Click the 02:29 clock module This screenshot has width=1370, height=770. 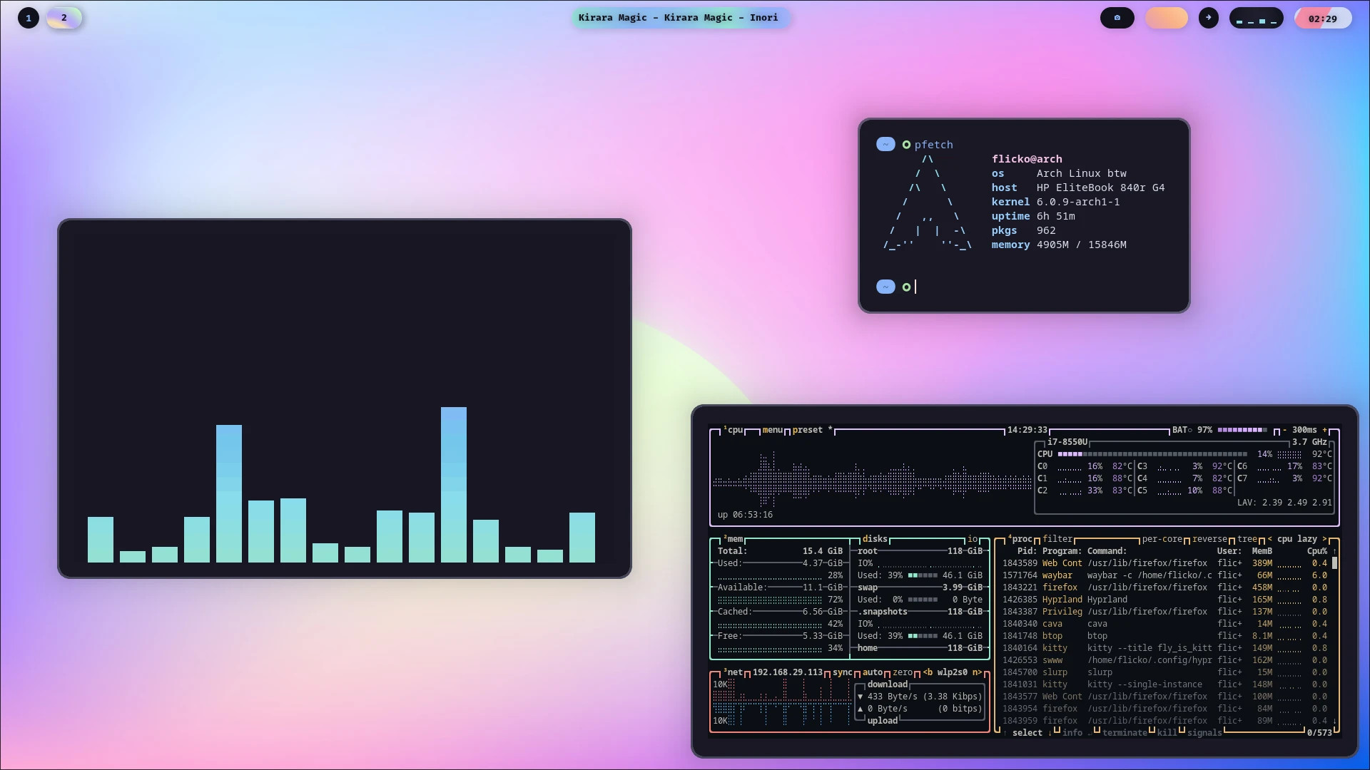pos(1324,18)
